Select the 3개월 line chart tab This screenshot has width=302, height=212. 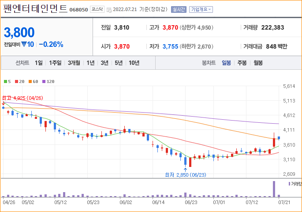point(74,63)
